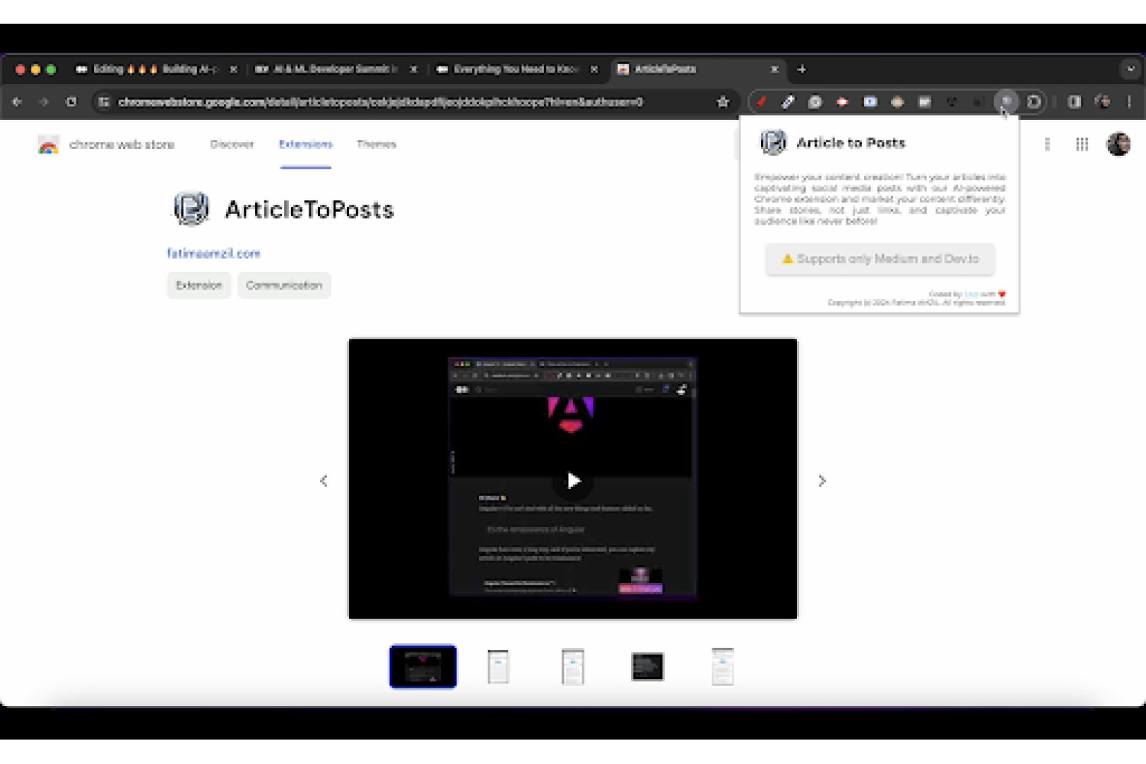Click the gray circular extension icon after the pen

pos(815,102)
